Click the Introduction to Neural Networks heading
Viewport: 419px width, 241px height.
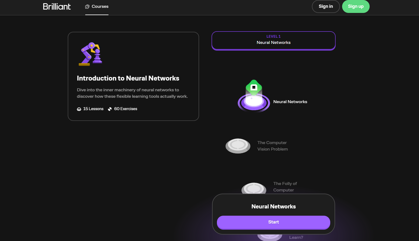point(128,78)
